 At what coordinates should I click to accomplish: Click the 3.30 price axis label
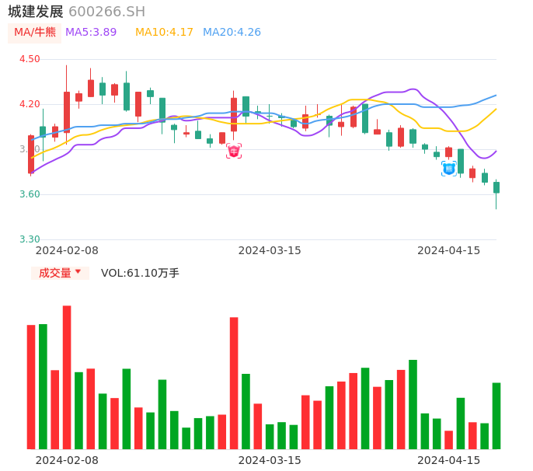[x=30, y=239]
